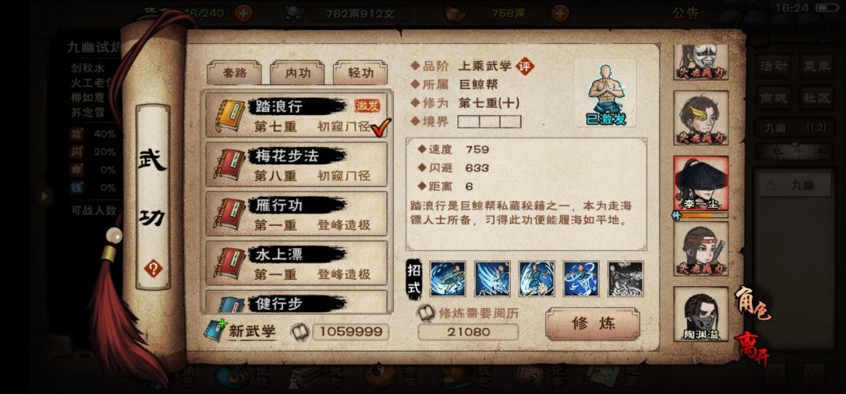Open the help question mark on scroll
The image size is (846, 394).
153,268
